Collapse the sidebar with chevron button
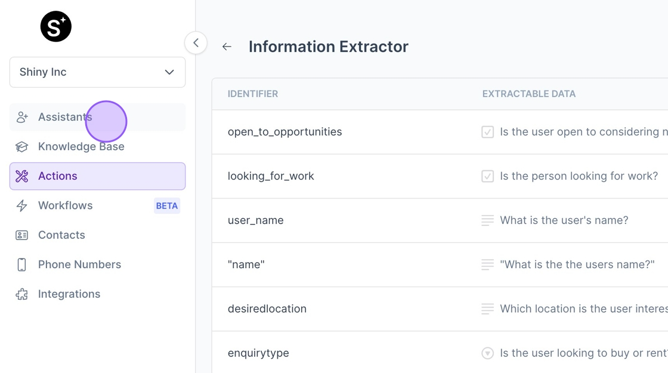This screenshot has height=373, width=668. pyautogui.click(x=196, y=42)
